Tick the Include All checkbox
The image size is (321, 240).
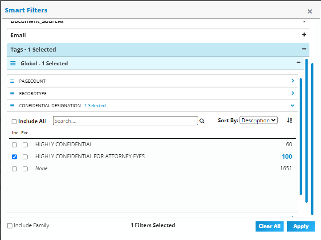click(14, 121)
